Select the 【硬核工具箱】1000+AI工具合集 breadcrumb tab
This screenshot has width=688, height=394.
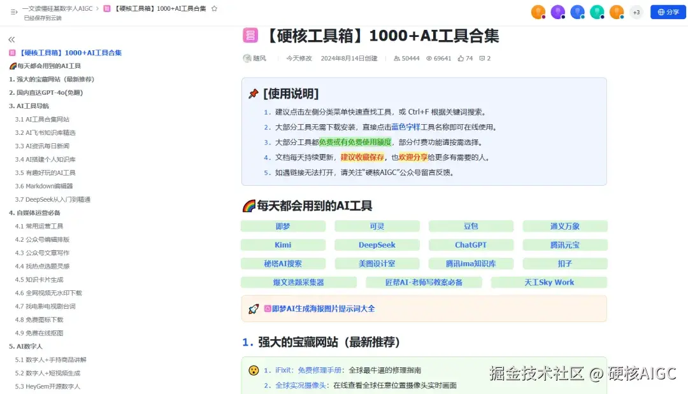tap(159, 8)
